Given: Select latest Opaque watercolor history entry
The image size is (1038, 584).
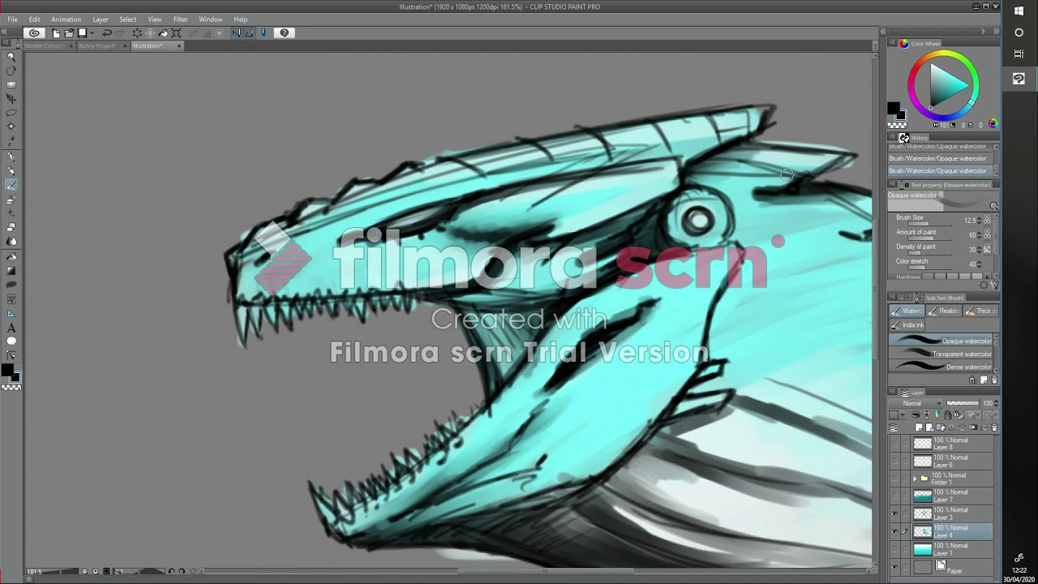Looking at the screenshot, I should (941, 171).
